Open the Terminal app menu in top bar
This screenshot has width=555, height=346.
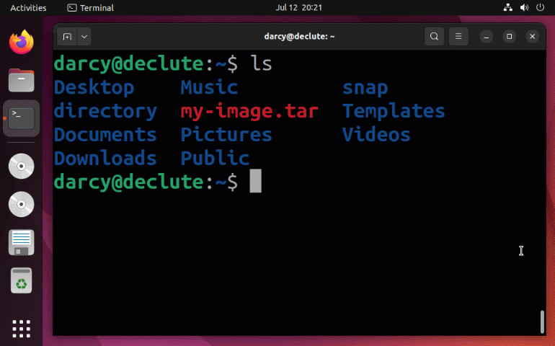click(x=90, y=8)
